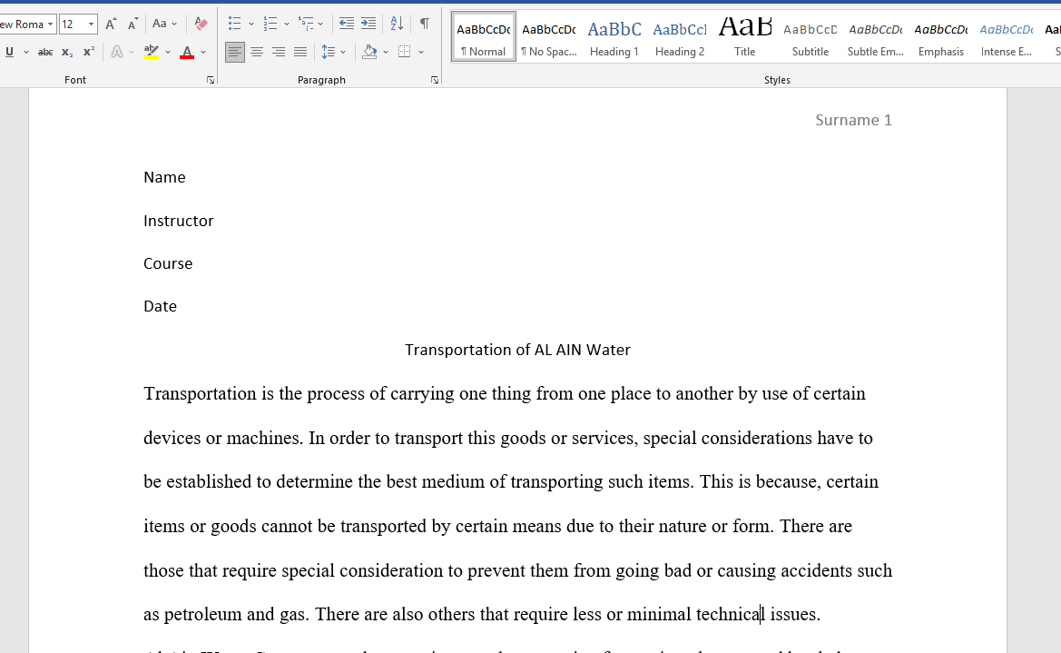Apply Intense Emphasis style
Screen dimensions: 1061x653
pos(1007,36)
